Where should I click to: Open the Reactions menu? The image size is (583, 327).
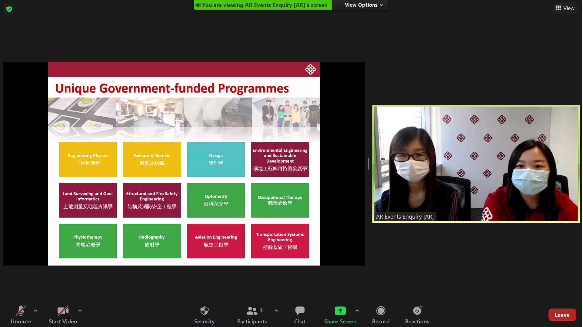[x=418, y=315]
